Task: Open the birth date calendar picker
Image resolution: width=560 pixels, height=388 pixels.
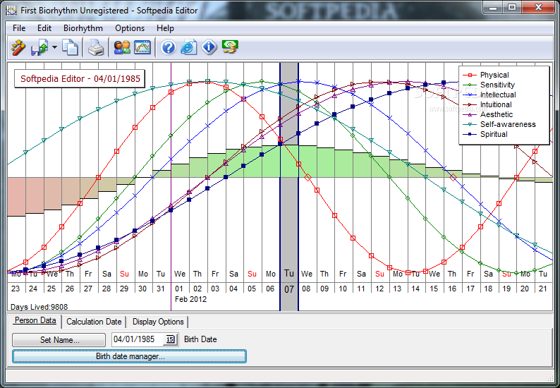Action: click(x=171, y=339)
